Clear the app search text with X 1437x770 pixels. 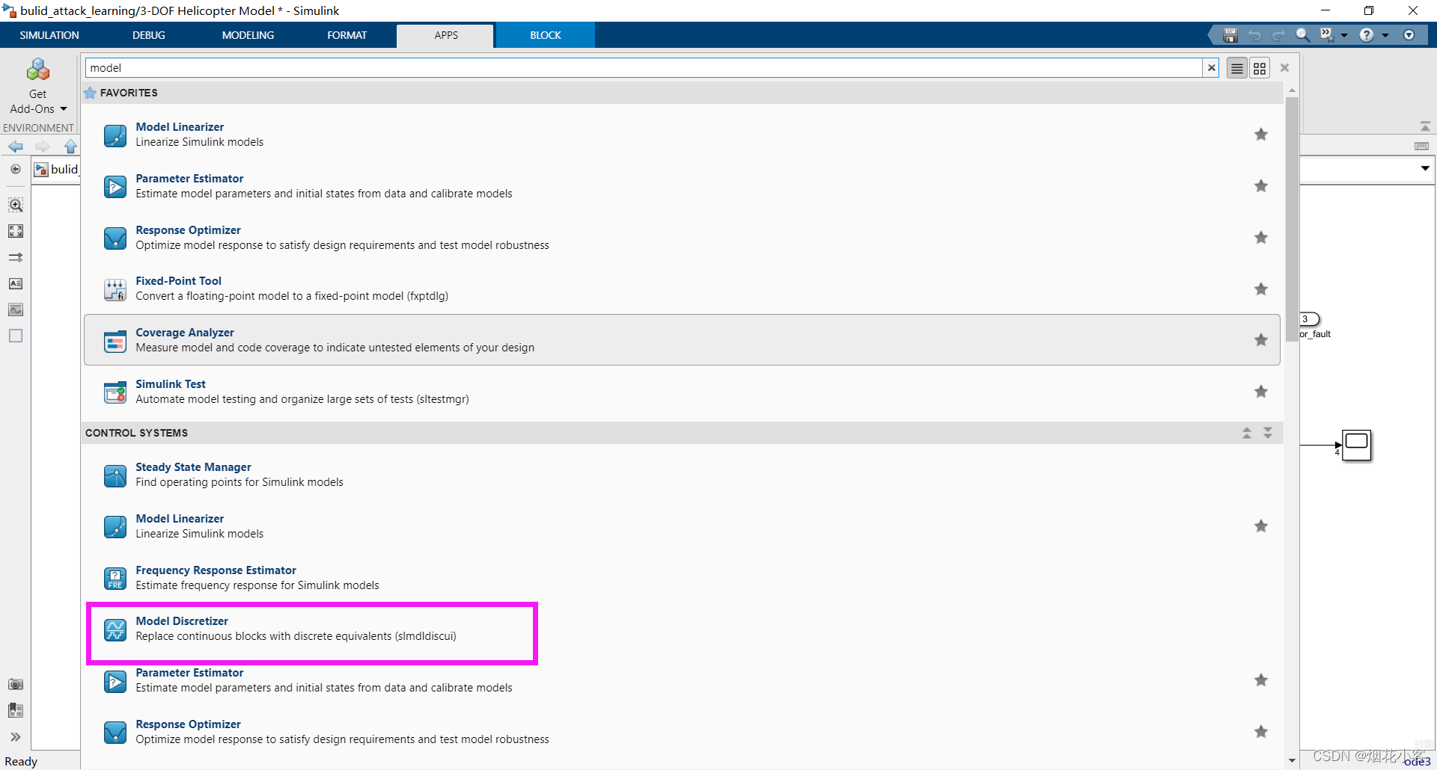(x=1212, y=68)
